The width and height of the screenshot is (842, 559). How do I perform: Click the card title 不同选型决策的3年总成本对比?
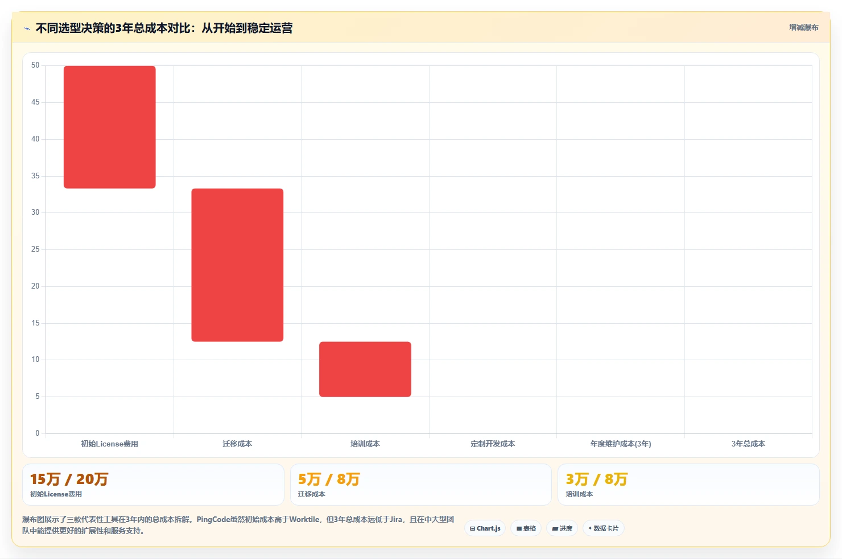[164, 28]
